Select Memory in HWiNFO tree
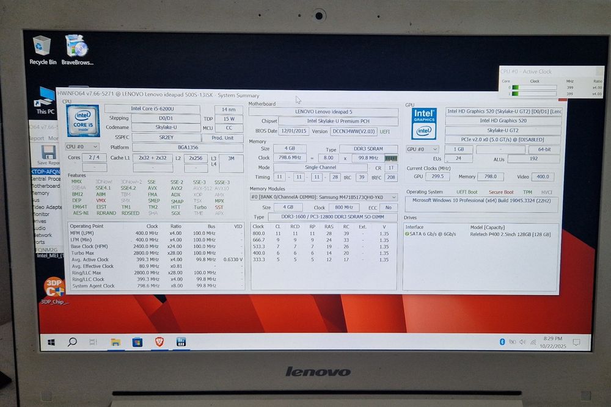Viewport: 611px width, 407px height. pyautogui.click(x=40, y=193)
